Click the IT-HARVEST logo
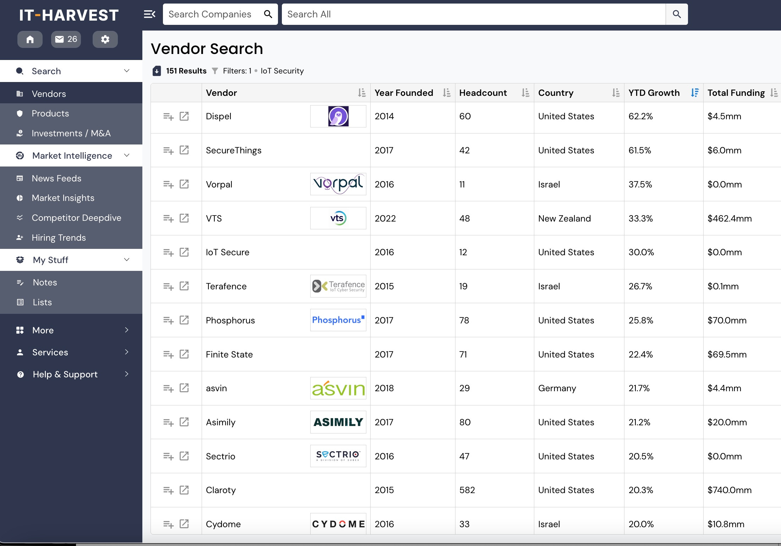Image resolution: width=781 pixels, height=546 pixels. (x=69, y=15)
